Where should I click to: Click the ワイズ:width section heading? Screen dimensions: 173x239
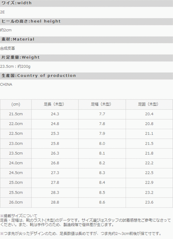(x=17, y=3)
